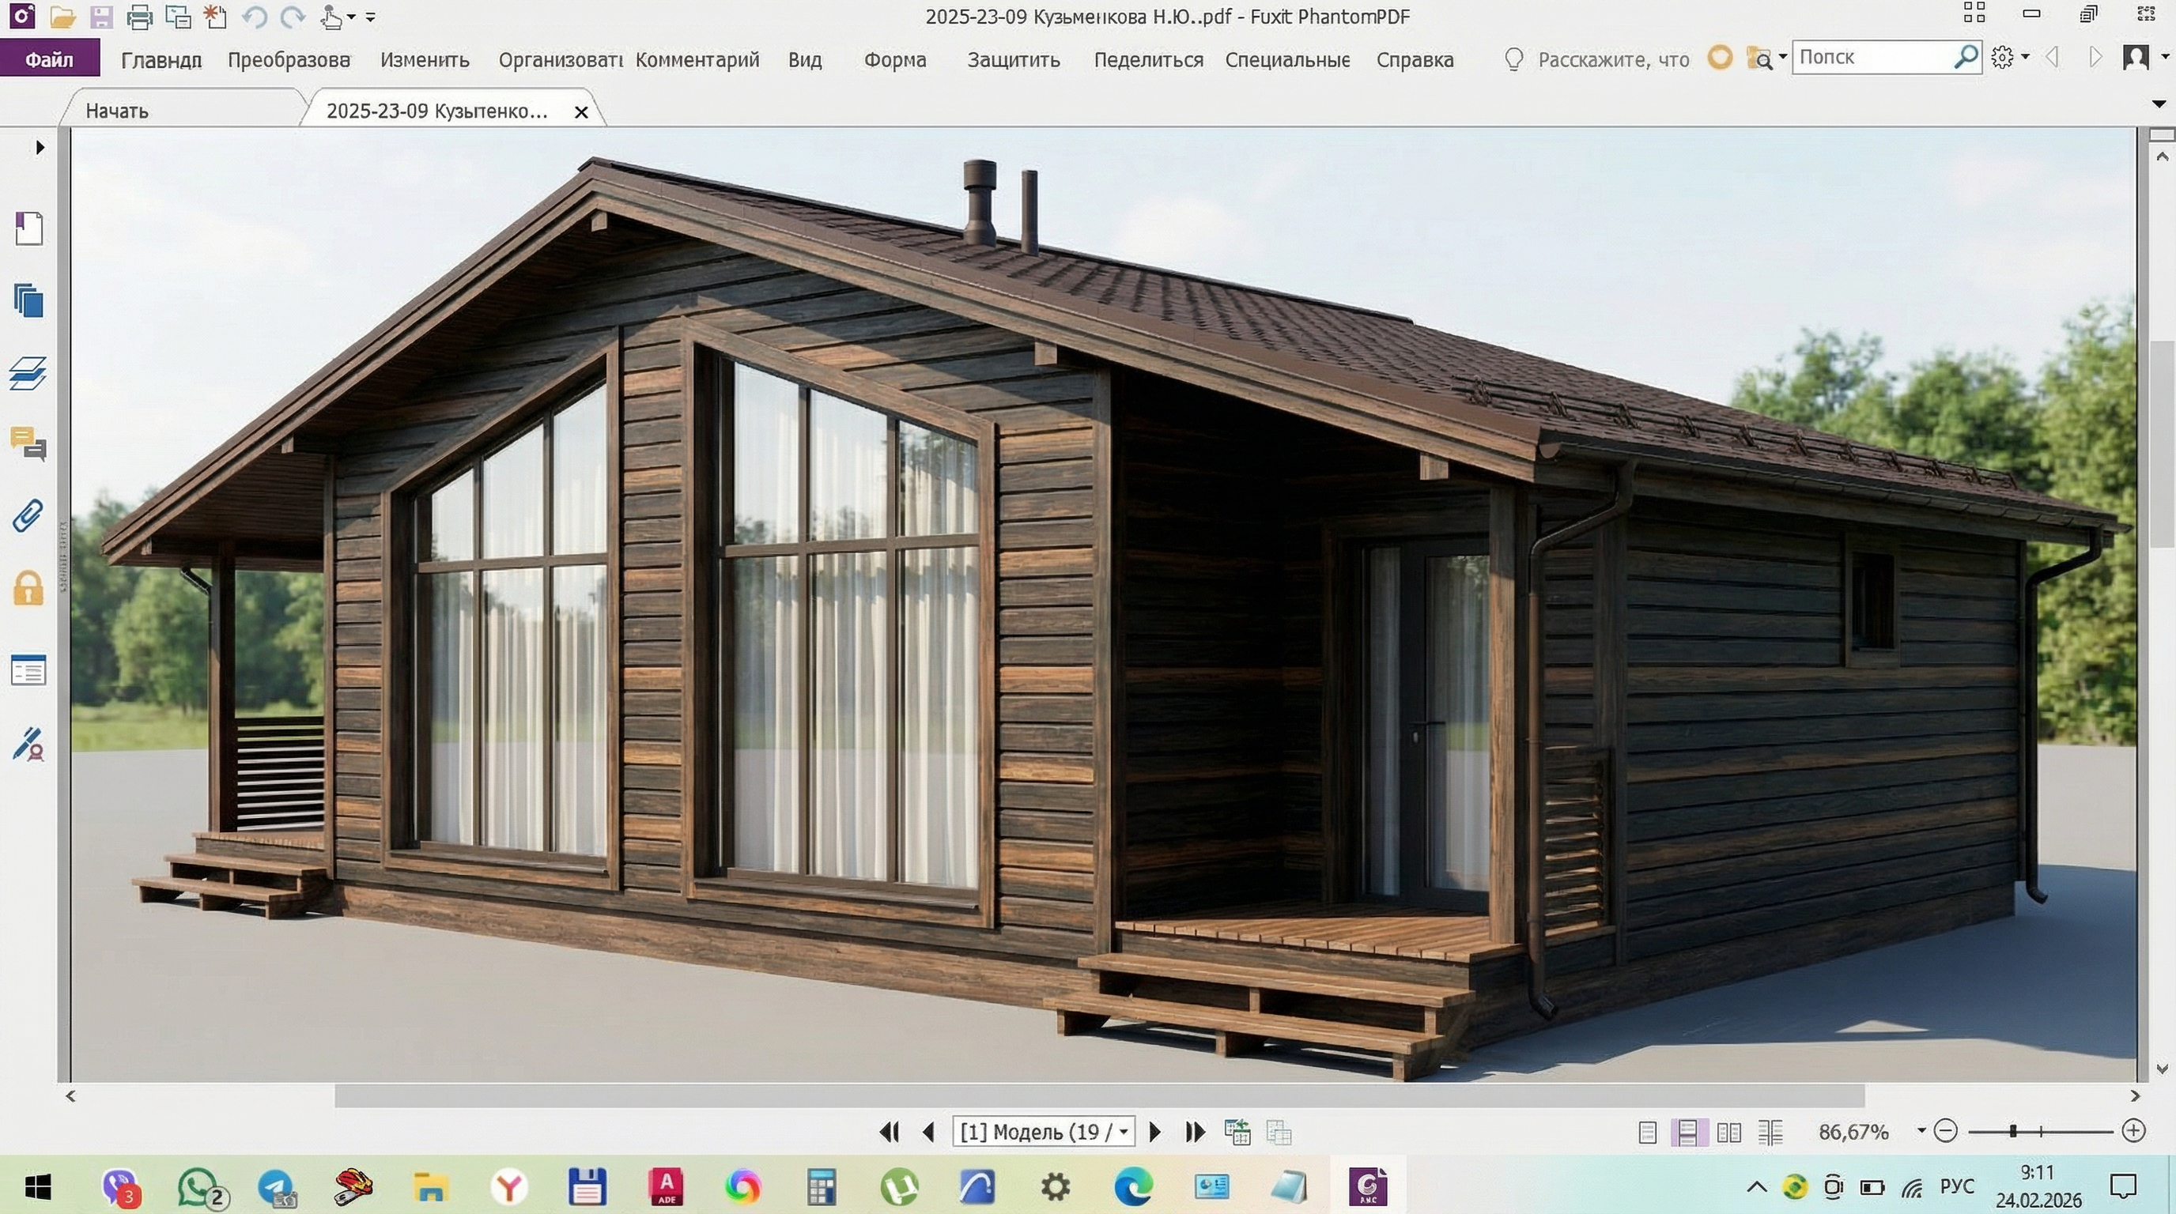Enable two-page facing view mode
Viewport: 2176px width, 1214px height.
[1729, 1132]
